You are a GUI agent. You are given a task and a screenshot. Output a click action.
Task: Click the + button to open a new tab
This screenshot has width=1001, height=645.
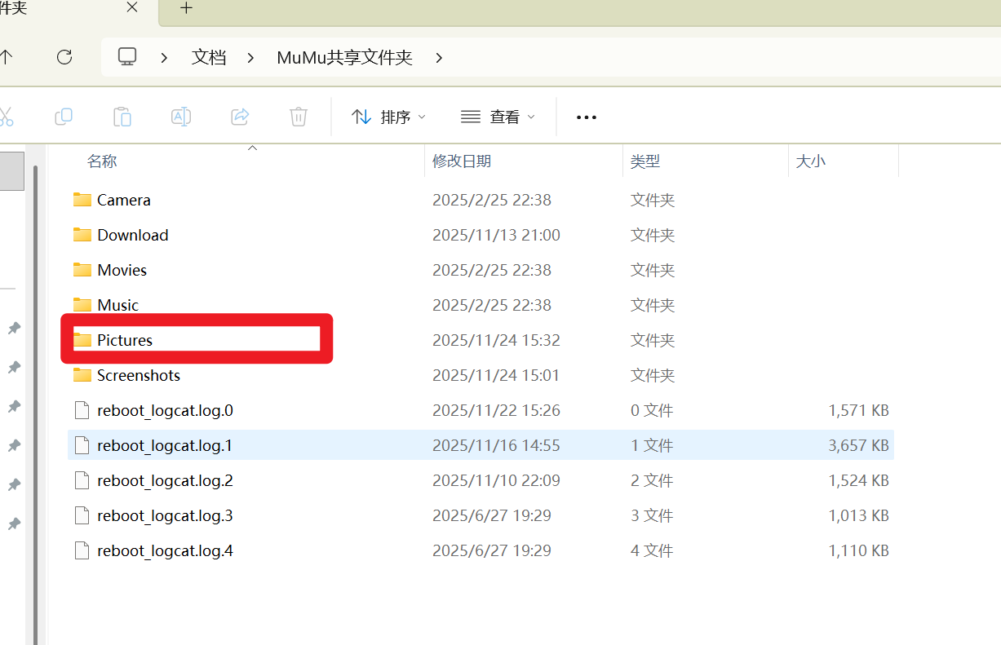pos(186,9)
